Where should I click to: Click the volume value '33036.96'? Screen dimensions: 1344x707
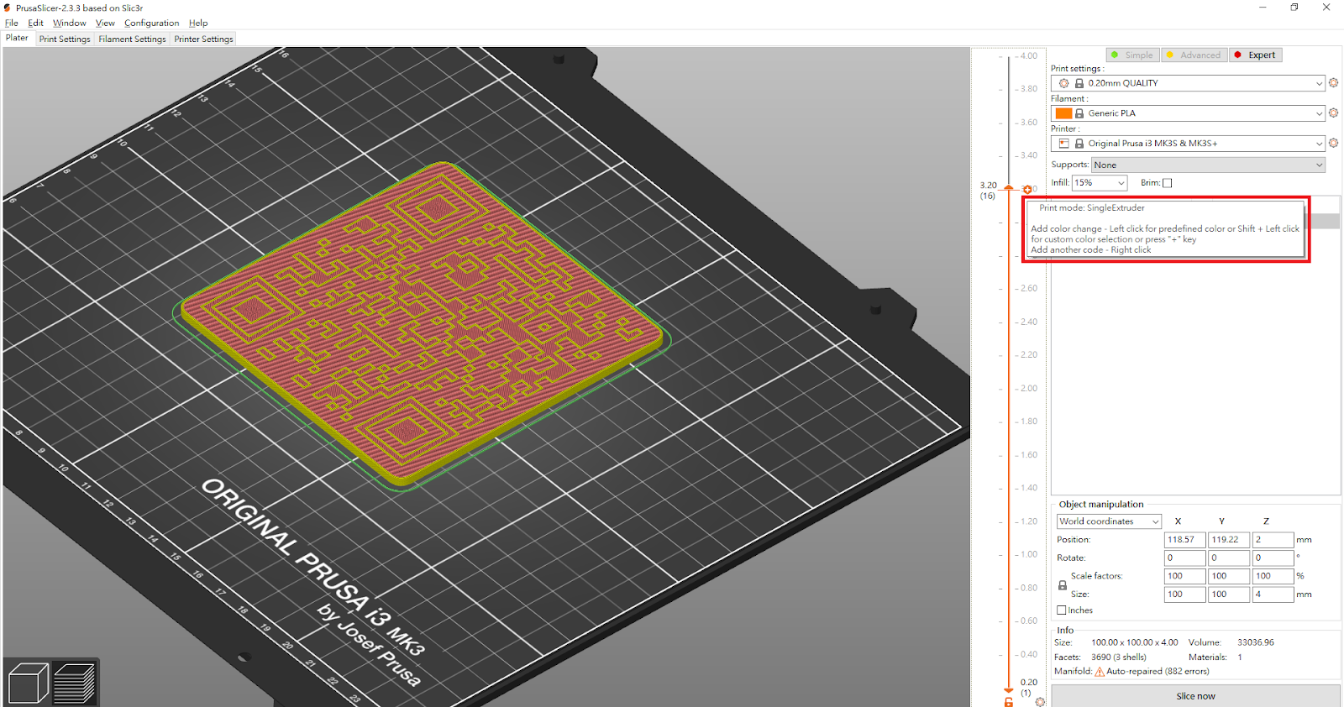tap(1256, 642)
